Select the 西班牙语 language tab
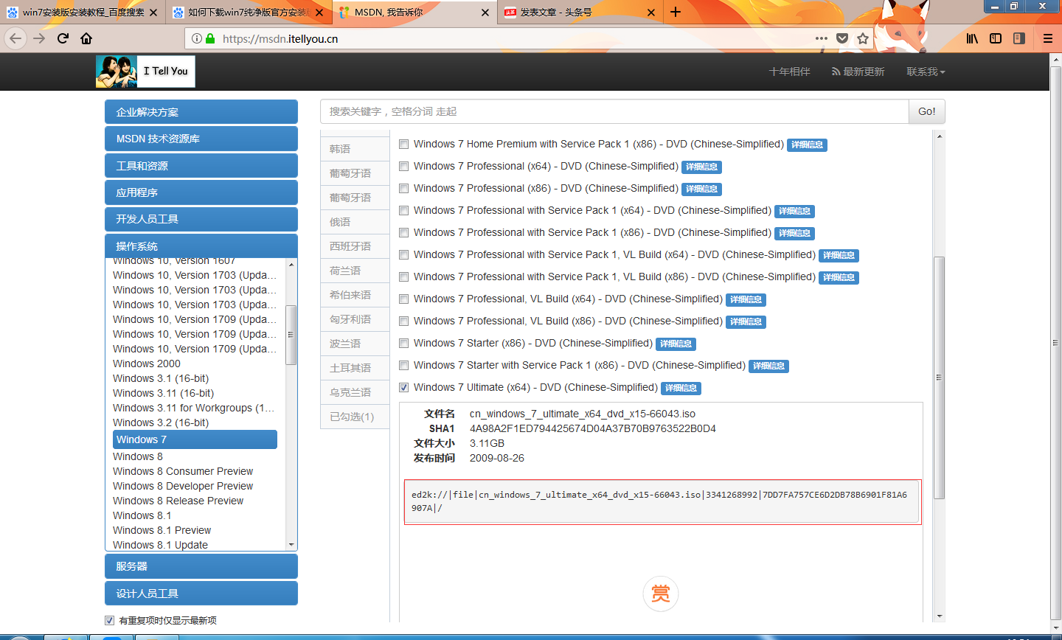1062x640 pixels. (x=355, y=246)
